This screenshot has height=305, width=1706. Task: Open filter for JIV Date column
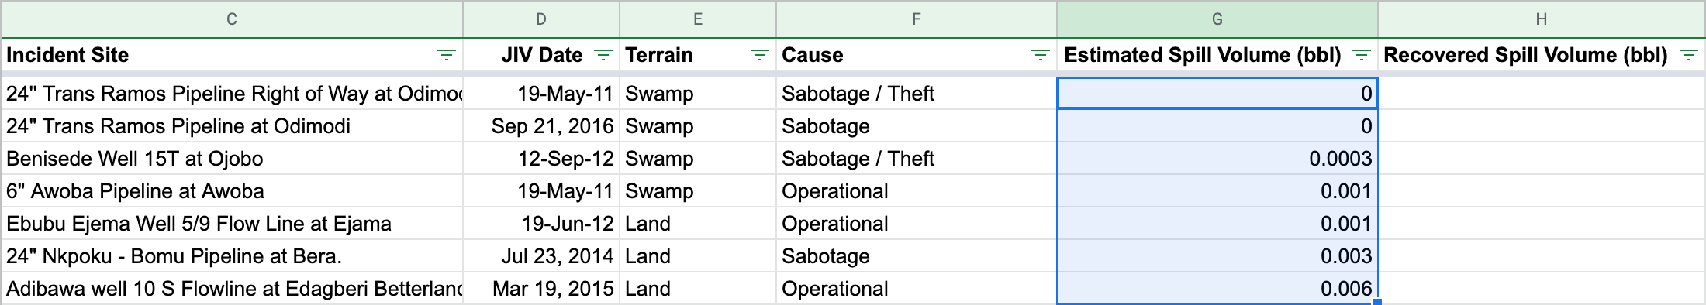click(x=603, y=55)
